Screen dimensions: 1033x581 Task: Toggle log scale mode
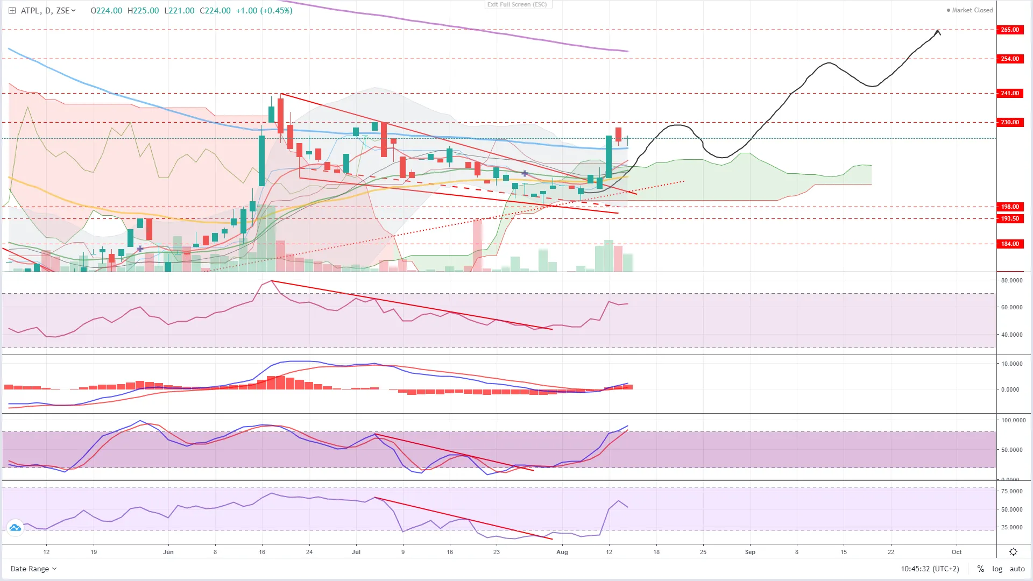click(997, 569)
